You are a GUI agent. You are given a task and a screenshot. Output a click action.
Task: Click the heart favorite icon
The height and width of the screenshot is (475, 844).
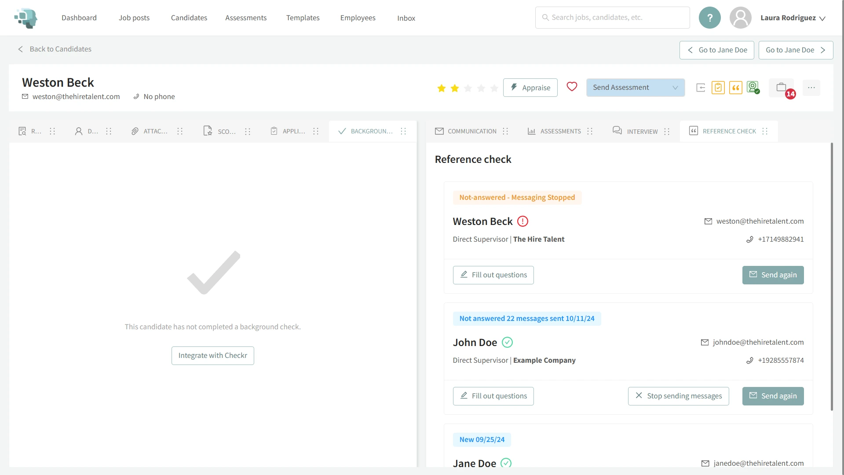(571, 87)
